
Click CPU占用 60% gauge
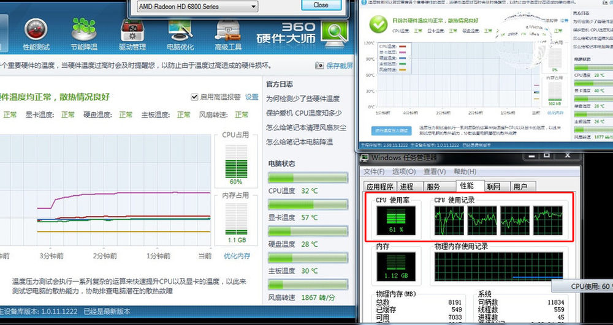click(236, 162)
